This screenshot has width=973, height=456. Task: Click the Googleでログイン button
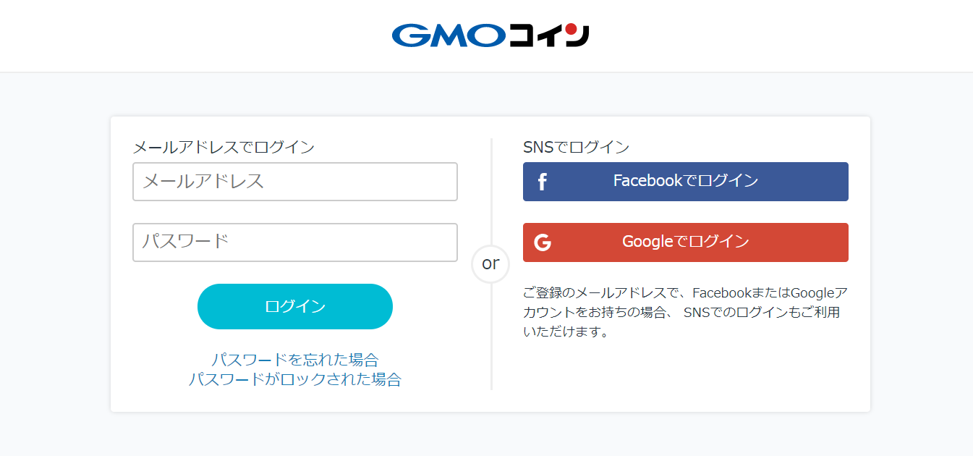pyautogui.click(x=685, y=242)
